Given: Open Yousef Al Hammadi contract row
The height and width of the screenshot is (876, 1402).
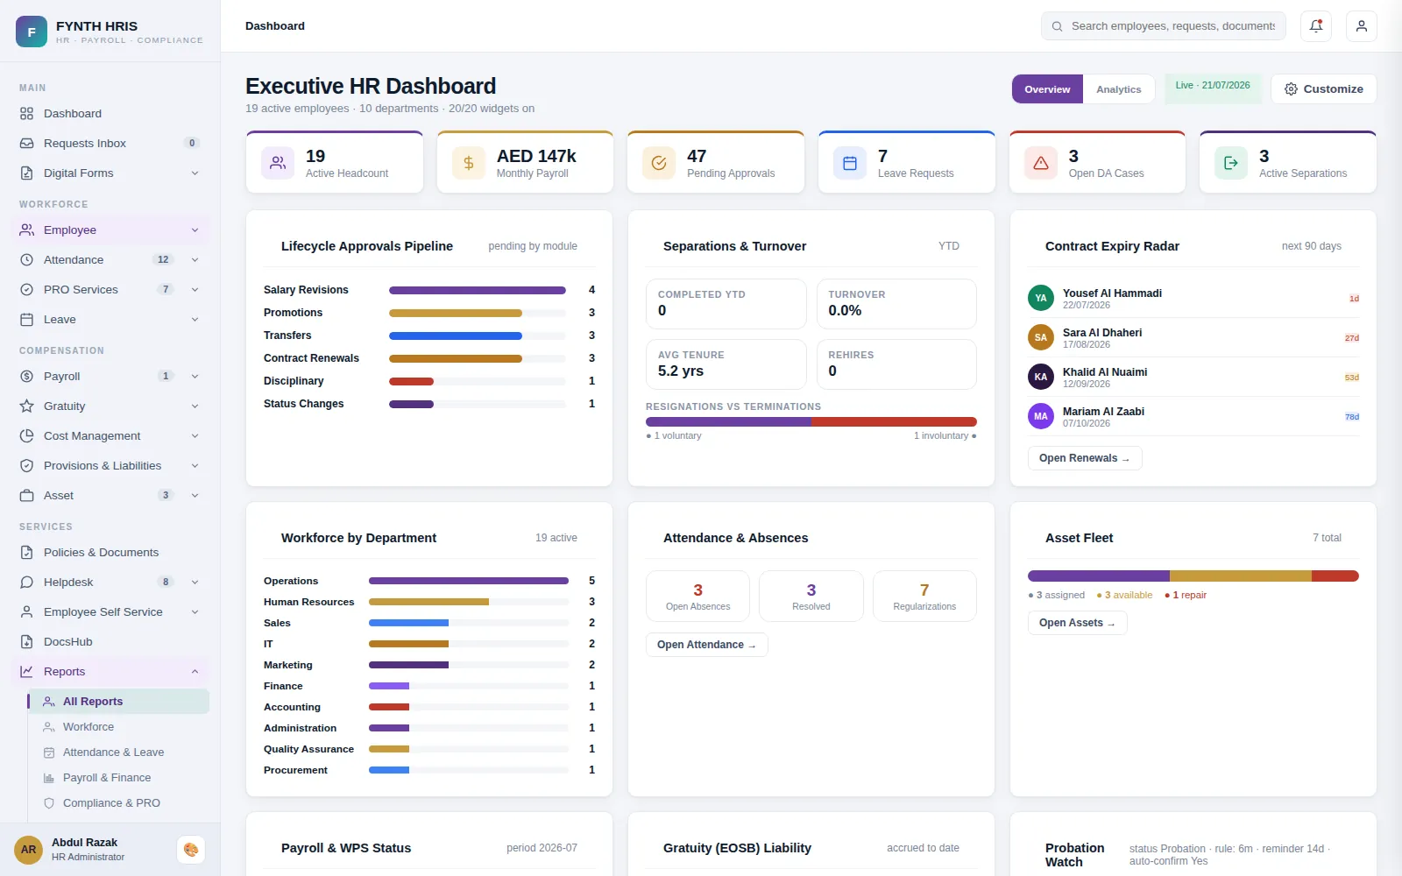Looking at the screenshot, I should (1193, 299).
